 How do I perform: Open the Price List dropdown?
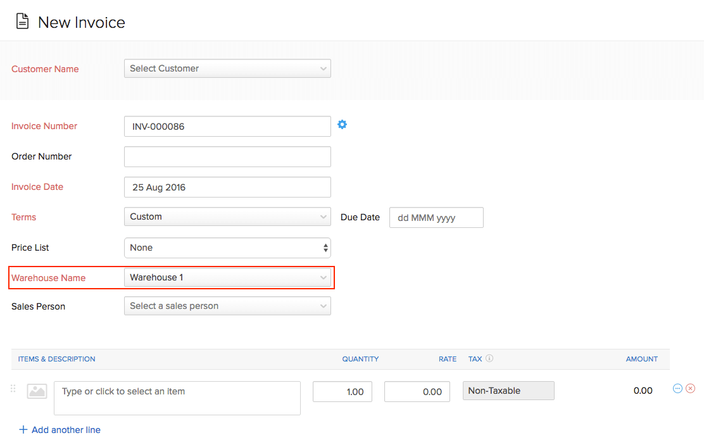point(228,248)
